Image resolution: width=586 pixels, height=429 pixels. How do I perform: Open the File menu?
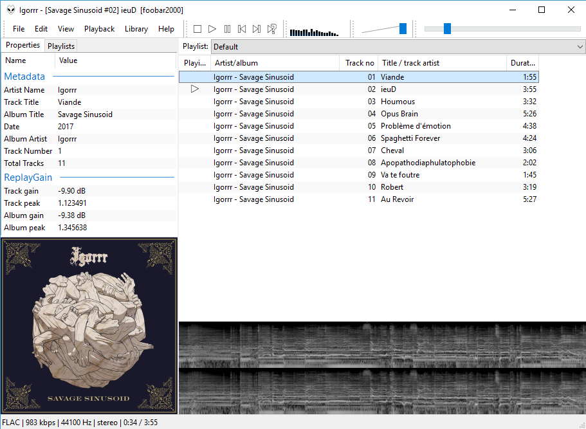point(18,29)
